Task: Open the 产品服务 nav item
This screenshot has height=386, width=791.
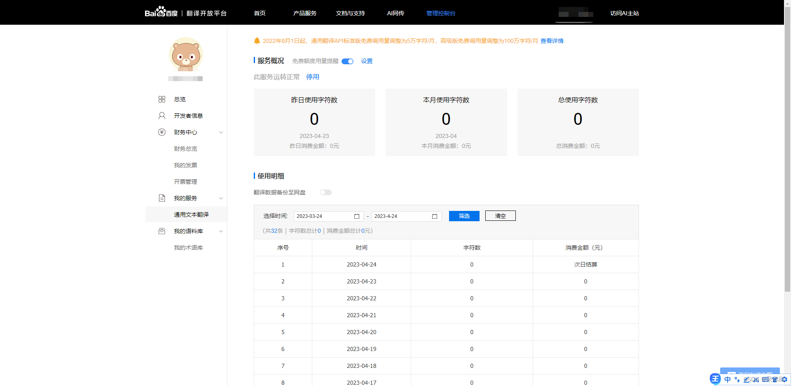Action: (x=305, y=13)
